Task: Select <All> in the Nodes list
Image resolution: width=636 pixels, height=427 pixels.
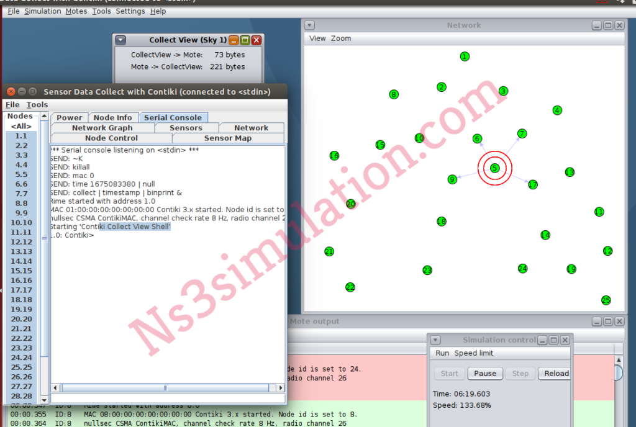Action: click(x=21, y=126)
